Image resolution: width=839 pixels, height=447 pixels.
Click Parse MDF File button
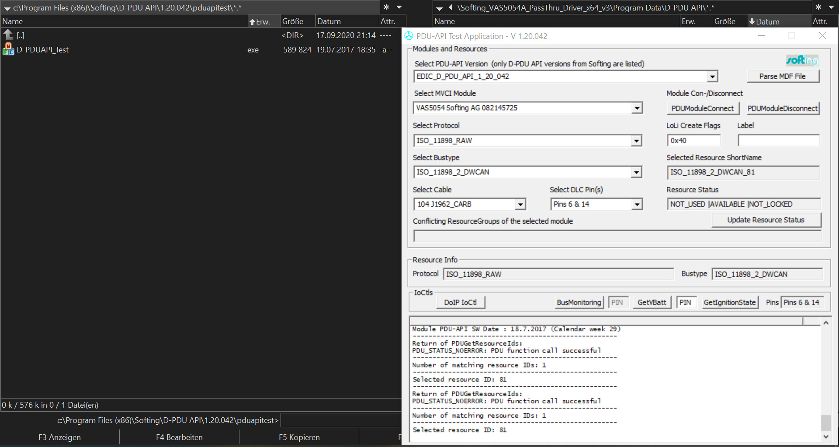pyautogui.click(x=783, y=76)
